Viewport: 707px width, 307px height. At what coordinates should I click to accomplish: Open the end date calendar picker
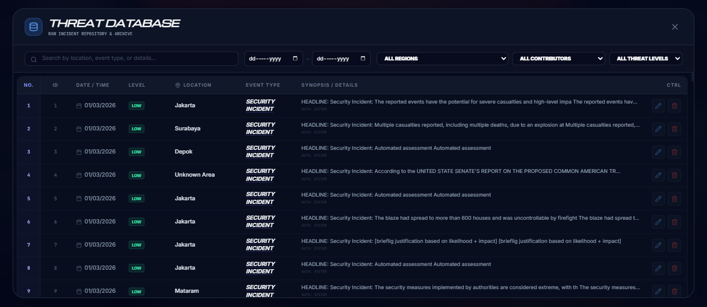(363, 58)
